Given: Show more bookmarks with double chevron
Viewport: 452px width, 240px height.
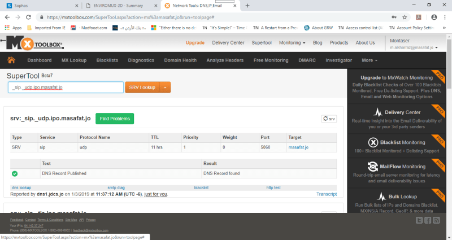Looking at the screenshot, I should pos(444,28).
